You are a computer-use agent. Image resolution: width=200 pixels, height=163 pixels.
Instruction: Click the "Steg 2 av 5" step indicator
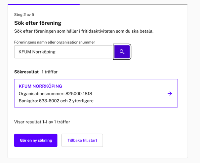tap(24, 15)
